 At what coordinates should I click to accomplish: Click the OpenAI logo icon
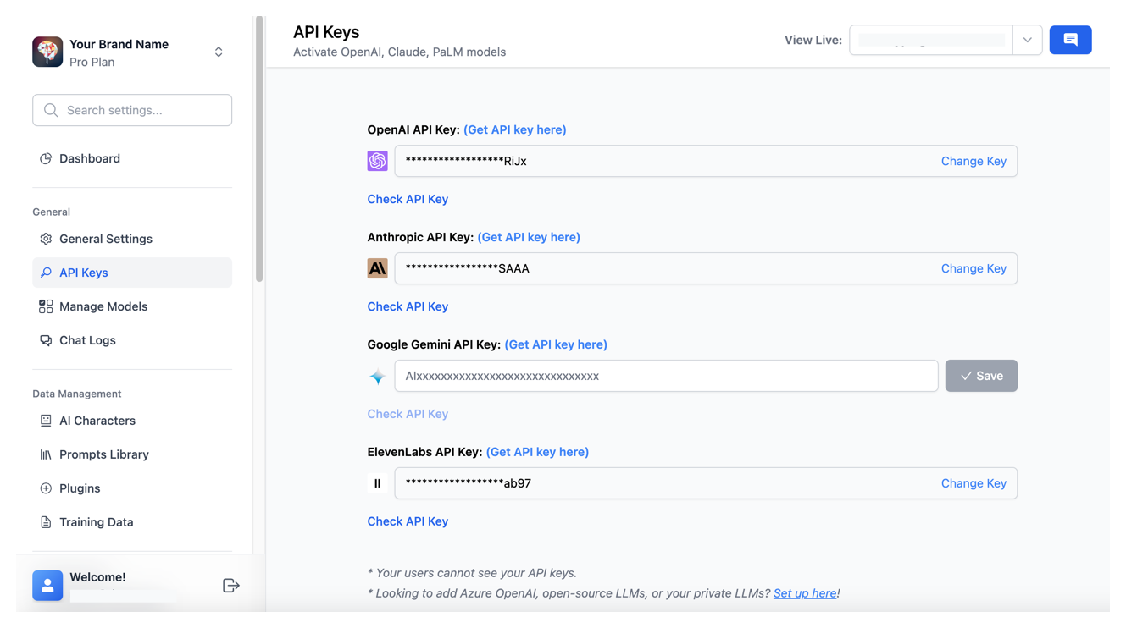[x=377, y=161]
